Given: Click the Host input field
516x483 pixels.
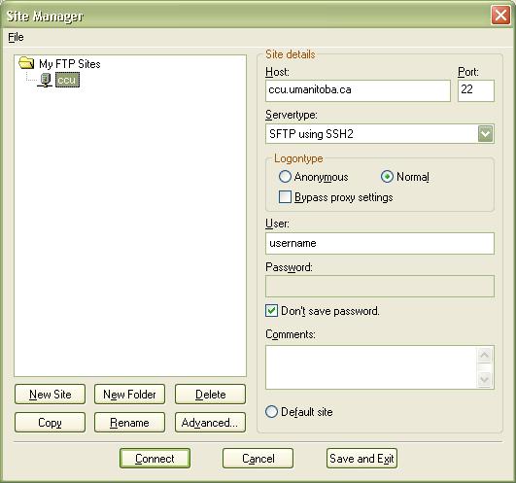Looking at the screenshot, I should 358,90.
